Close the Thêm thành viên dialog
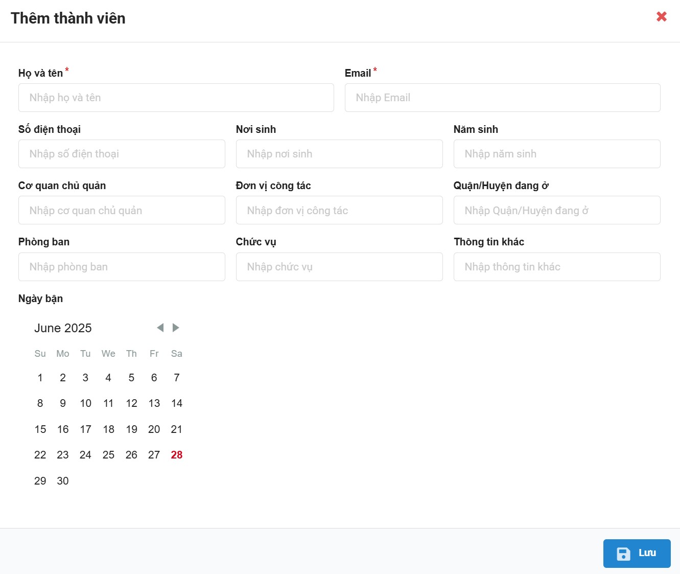This screenshot has height=574, width=680. (662, 17)
